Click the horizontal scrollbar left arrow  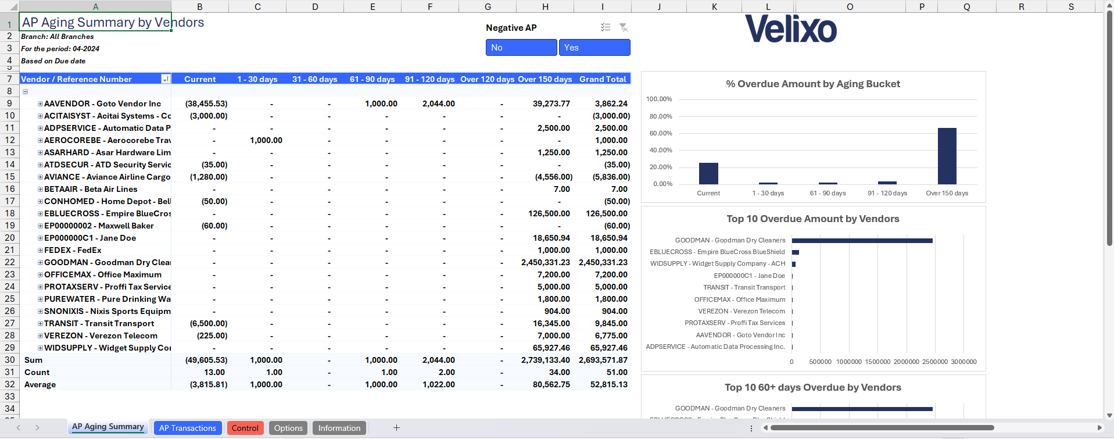765,428
